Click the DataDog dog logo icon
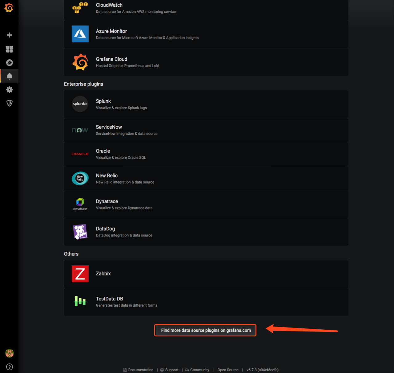This screenshot has height=373, width=394. click(x=80, y=232)
